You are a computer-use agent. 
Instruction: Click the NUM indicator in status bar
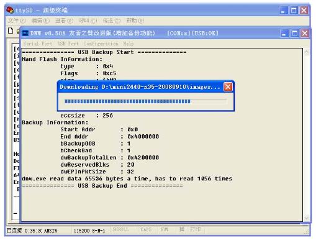tap(165, 229)
